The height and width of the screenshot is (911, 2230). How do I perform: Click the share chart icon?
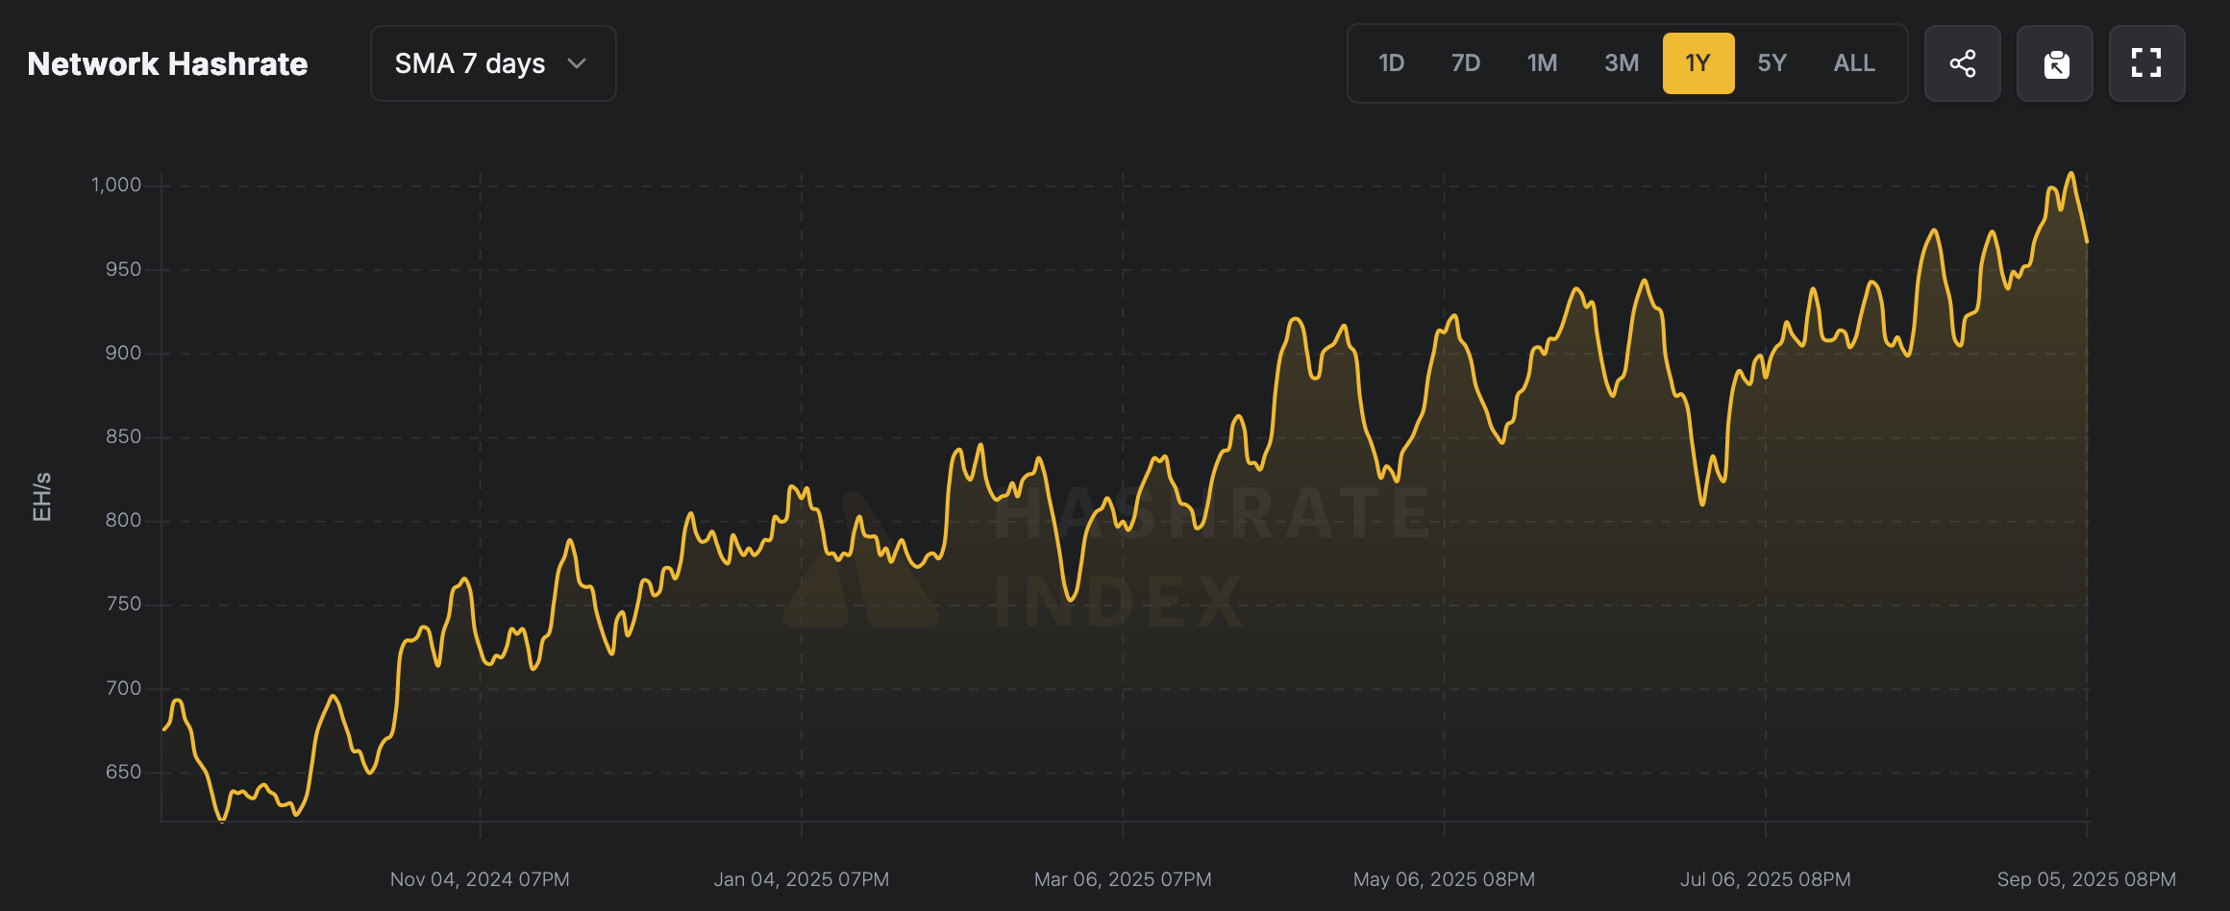(1962, 63)
